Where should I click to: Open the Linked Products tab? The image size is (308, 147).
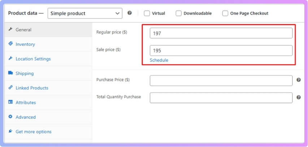pos(48,88)
